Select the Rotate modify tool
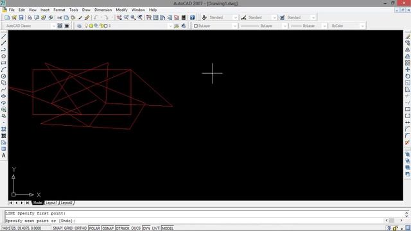Image resolution: width=411 pixels, height=231 pixels. point(407,76)
